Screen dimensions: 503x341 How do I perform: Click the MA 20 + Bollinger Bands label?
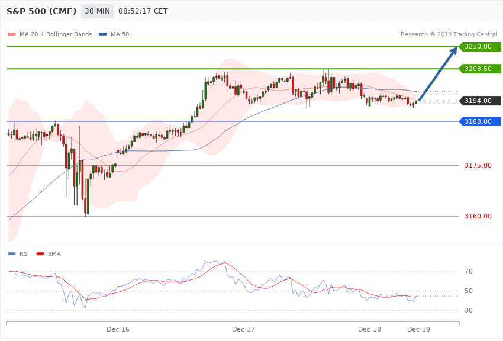[x=56, y=34]
